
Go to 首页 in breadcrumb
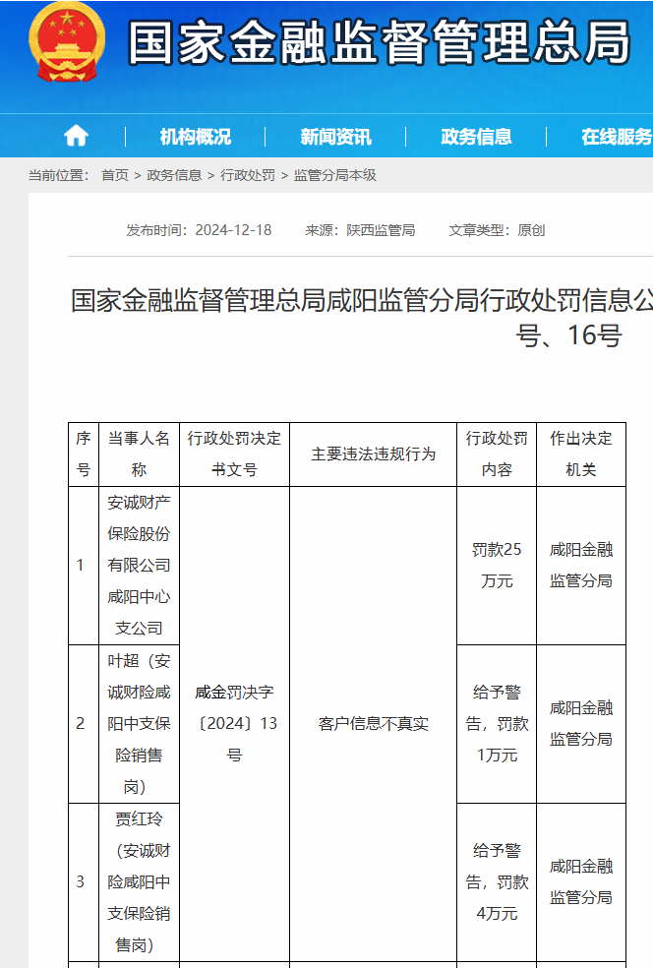coord(115,175)
